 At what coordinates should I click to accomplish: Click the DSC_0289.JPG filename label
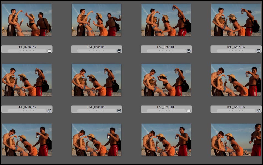coord(96,107)
